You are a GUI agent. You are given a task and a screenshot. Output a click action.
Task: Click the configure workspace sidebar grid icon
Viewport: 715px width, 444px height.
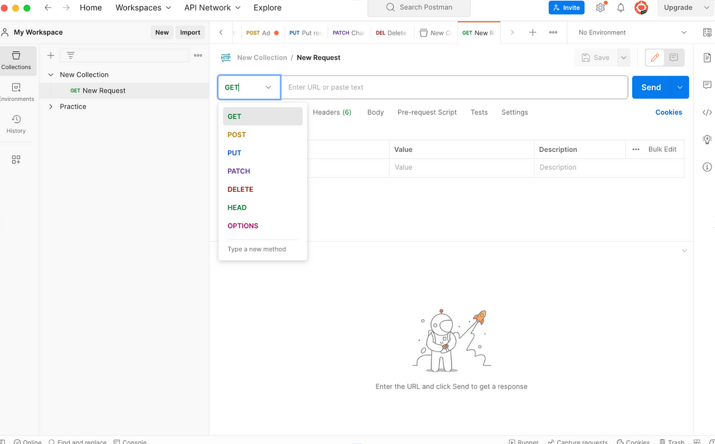16,160
